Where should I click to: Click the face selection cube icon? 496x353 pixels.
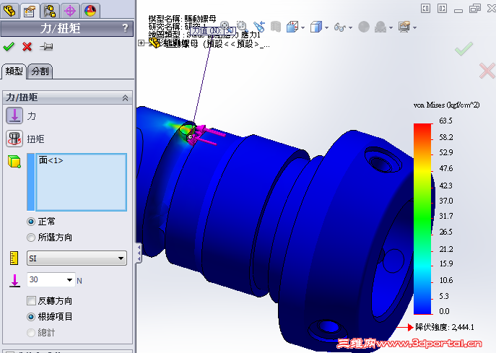pyautogui.click(x=14, y=161)
